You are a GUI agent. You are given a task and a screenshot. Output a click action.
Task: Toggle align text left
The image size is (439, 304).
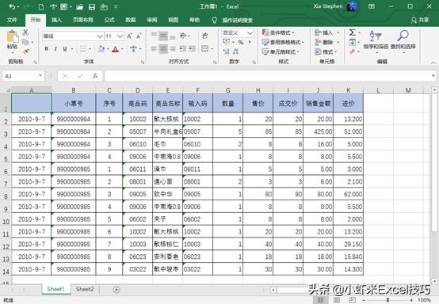[154, 48]
